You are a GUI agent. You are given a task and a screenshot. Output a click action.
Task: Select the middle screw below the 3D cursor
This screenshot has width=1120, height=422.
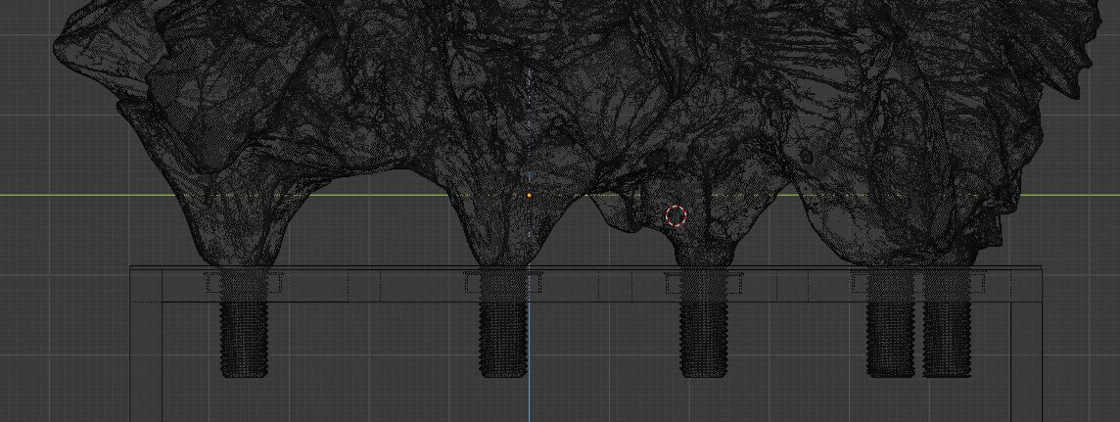click(x=704, y=323)
